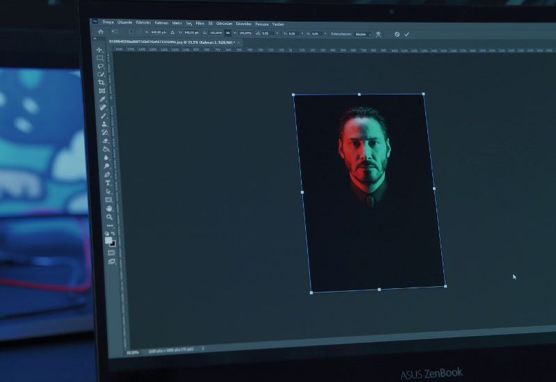Click the top-center transform handle
The width and height of the screenshot is (556, 382).
point(359,94)
